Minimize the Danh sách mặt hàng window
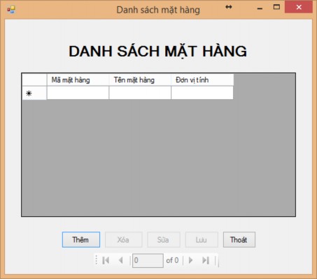Viewport: 317px width, 279px height. (260, 8)
